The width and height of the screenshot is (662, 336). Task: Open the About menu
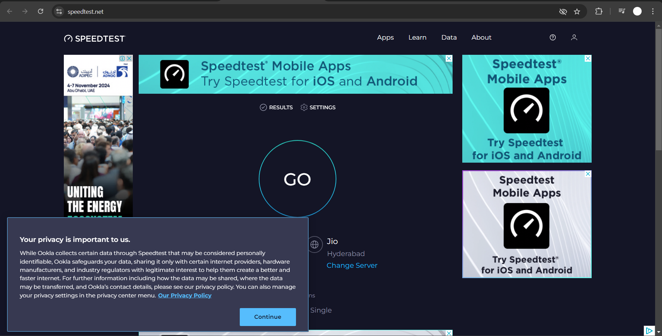coord(481,37)
